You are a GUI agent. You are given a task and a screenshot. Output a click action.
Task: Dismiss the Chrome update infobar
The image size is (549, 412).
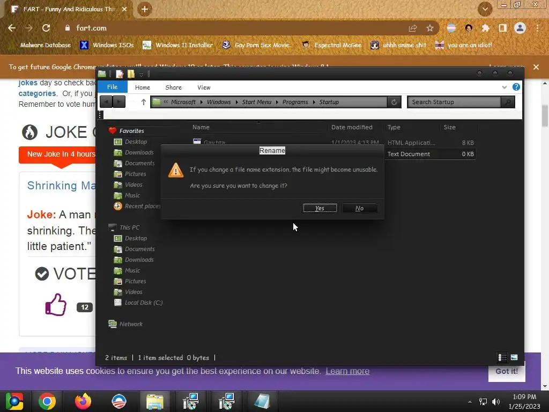(536, 67)
